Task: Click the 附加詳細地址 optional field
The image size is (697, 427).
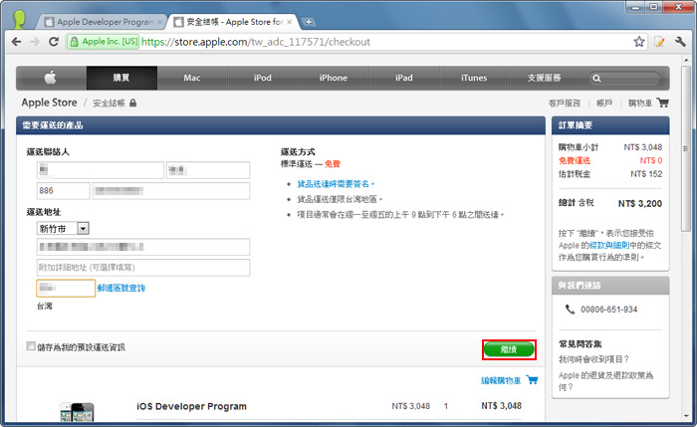Action: pos(143,268)
